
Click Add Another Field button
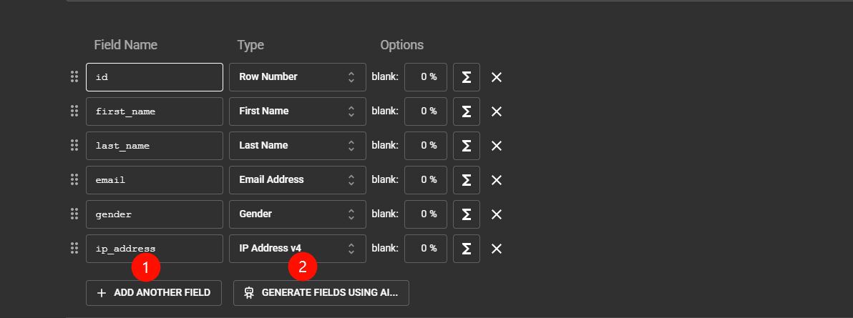pos(154,293)
